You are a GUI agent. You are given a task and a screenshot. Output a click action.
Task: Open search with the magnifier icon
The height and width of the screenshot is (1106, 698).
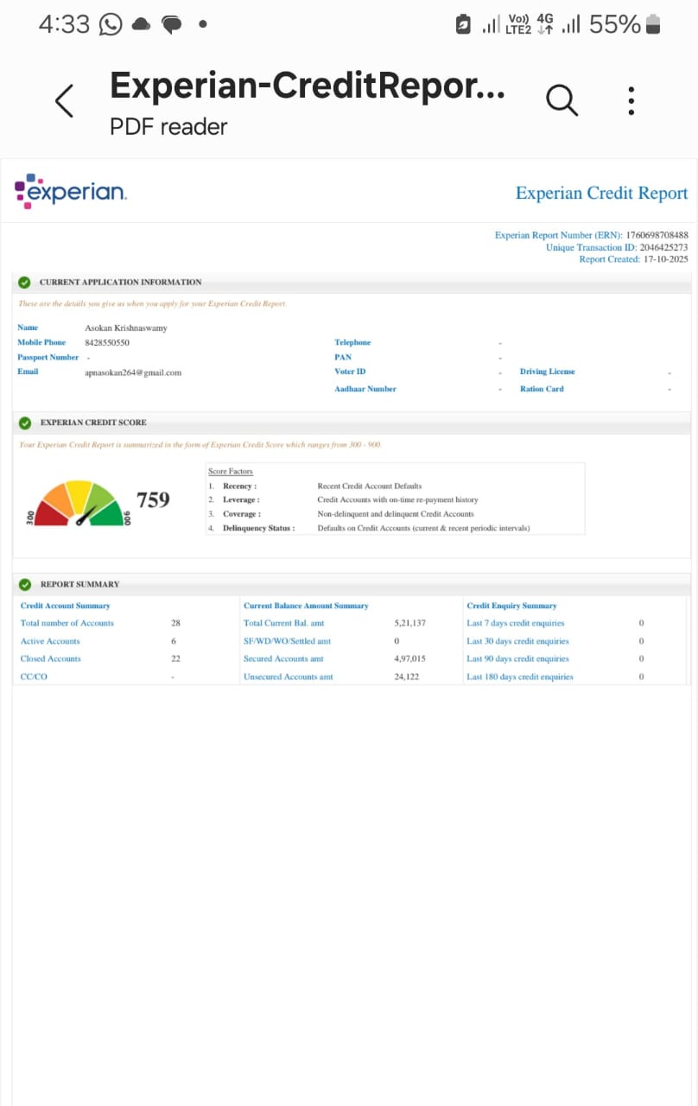pyautogui.click(x=562, y=101)
